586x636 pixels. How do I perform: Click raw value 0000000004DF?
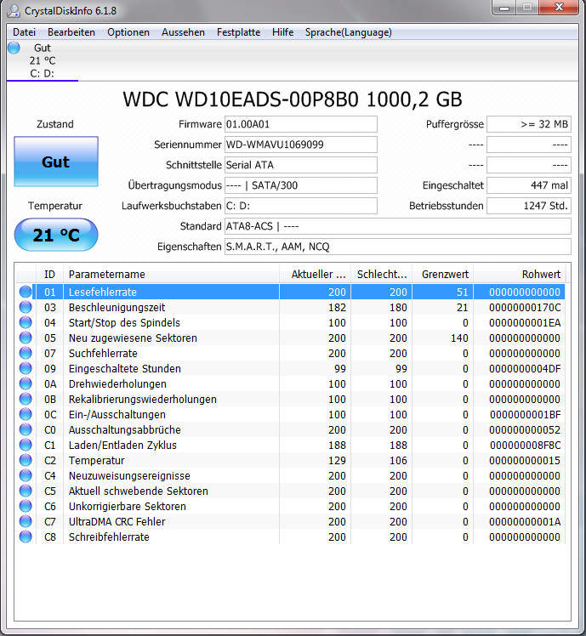point(525,369)
